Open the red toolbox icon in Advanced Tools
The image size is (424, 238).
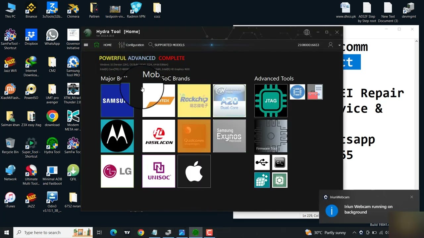click(315, 92)
